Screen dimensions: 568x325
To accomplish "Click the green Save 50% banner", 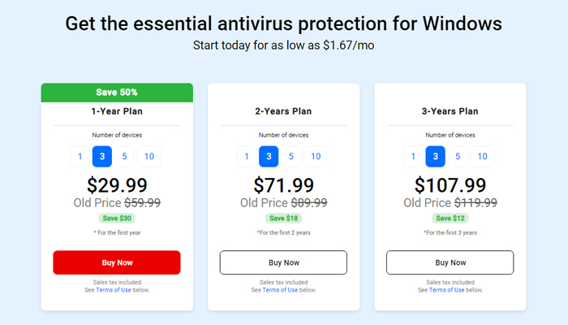I will tap(117, 92).
